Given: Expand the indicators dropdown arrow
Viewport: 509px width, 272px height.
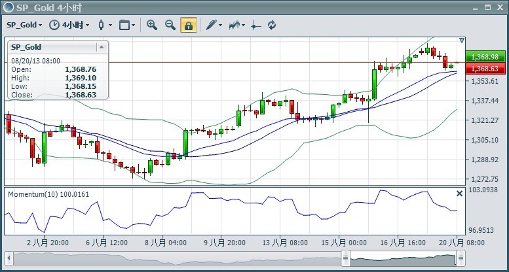Looking at the screenshot, I should pyautogui.click(x=244, y=25).
